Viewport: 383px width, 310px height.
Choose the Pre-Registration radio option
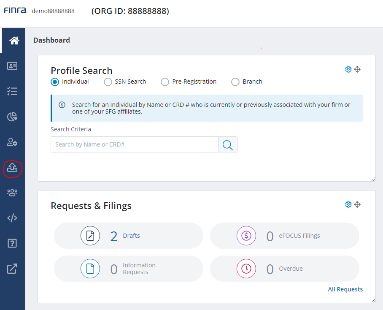click(165, 82)
